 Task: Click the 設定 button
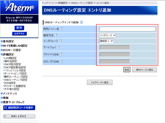click(127, 70)
